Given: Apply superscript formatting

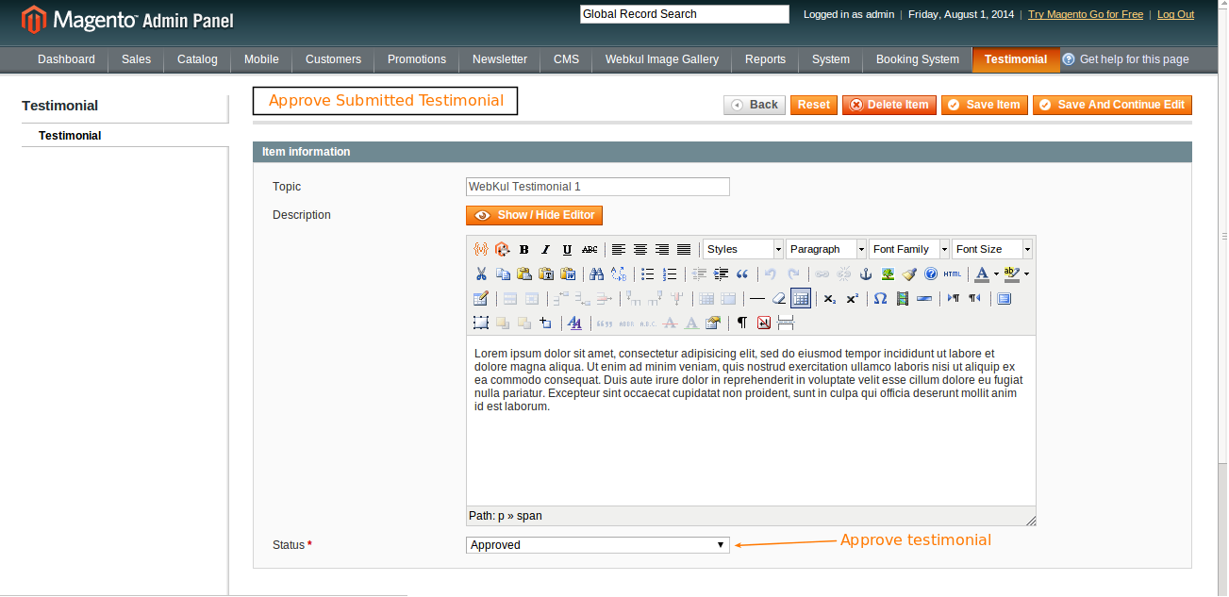Looking at the screenshot, I should [x=852, y=299].
